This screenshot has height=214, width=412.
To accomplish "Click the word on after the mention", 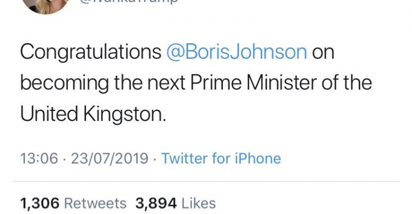I will [323, 52].
